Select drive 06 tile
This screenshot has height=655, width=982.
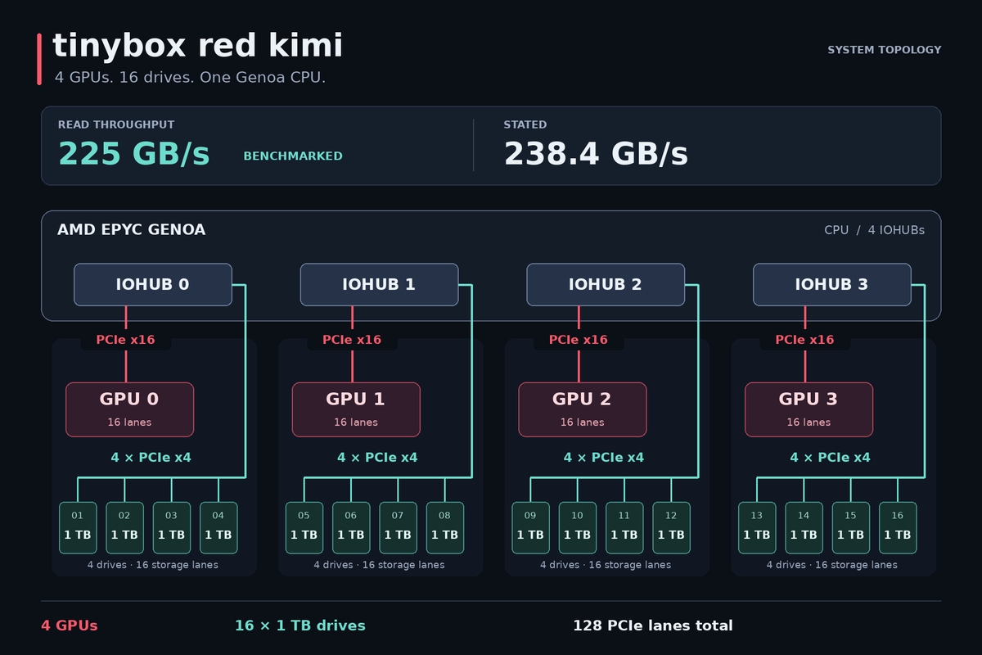point(351,527)
